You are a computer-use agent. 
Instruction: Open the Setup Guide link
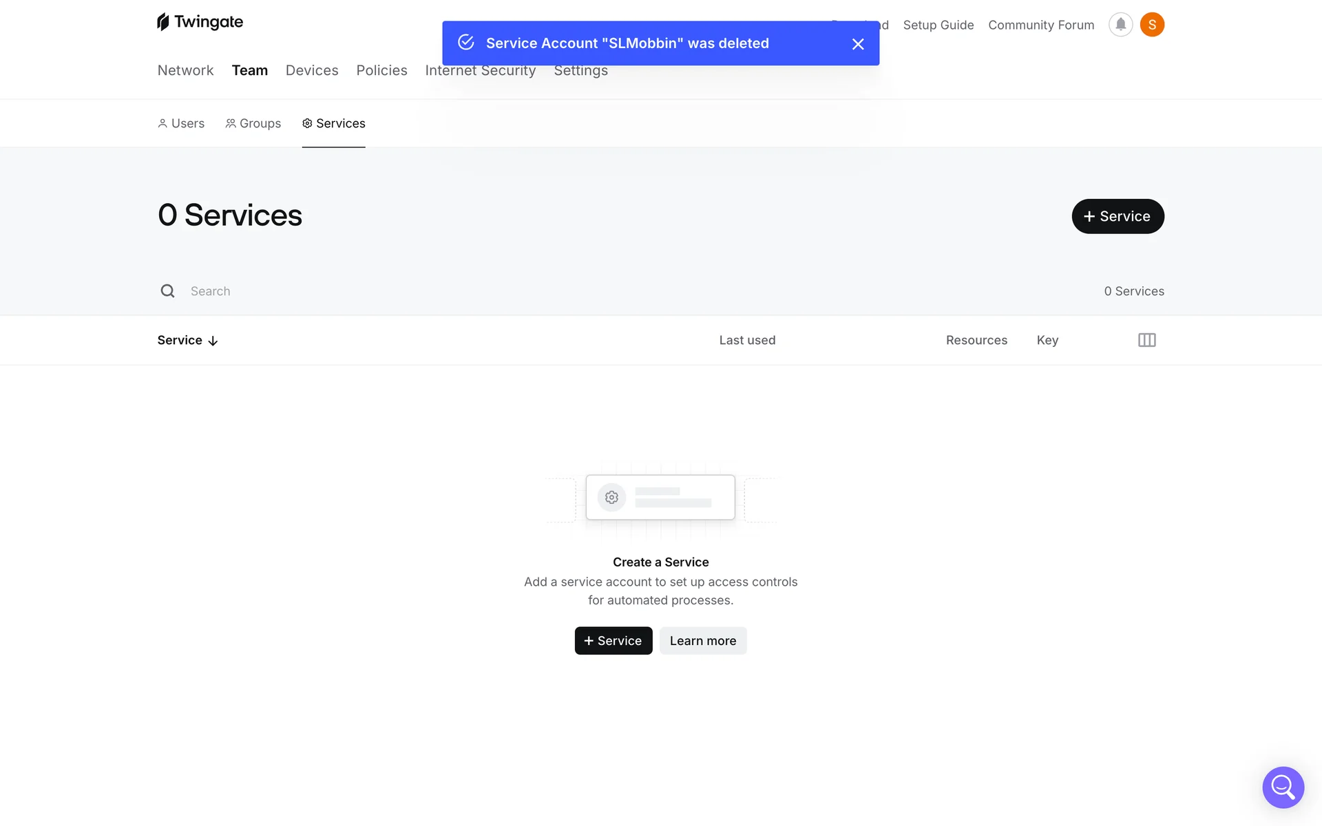[x=938, y=25]
